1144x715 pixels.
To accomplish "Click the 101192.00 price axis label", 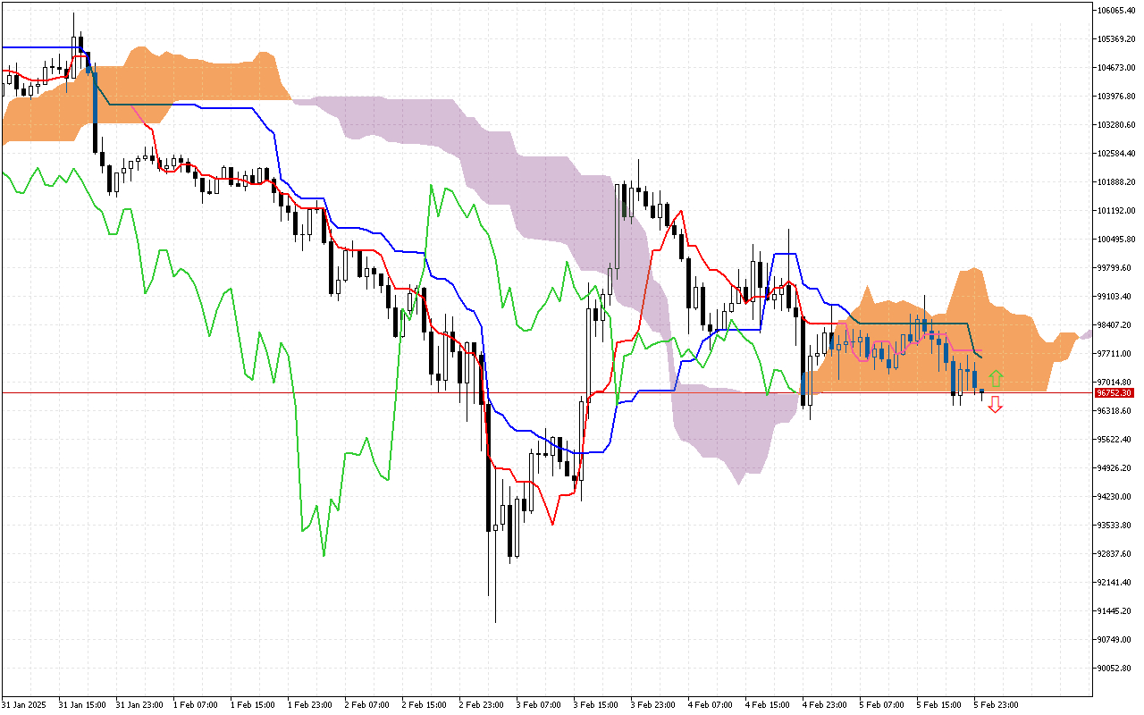I will pos(1117,211).
